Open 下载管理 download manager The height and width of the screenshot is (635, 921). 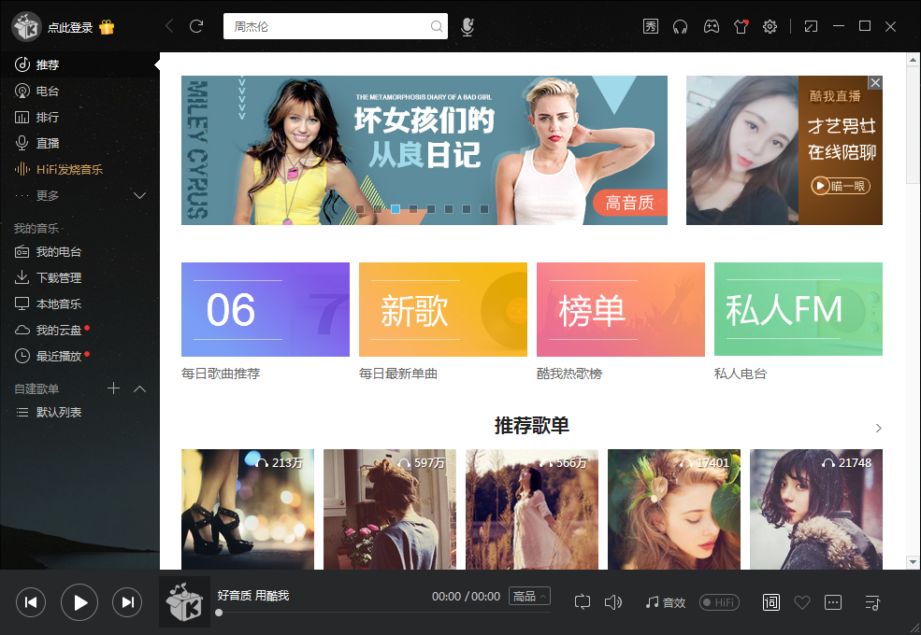tap(79, 277)
